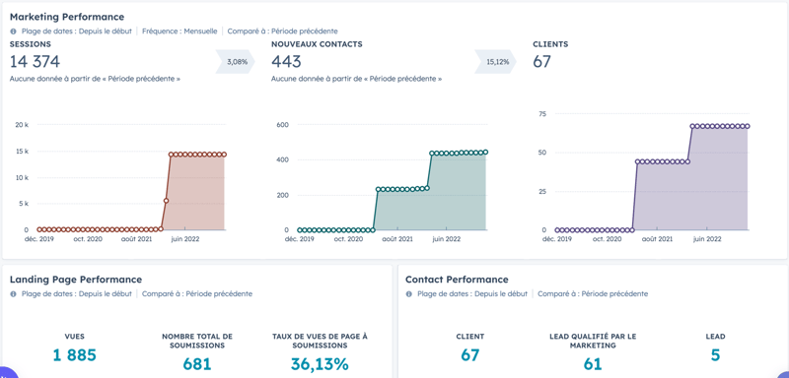Click the 443 new contacts value

tap(286, 62)
